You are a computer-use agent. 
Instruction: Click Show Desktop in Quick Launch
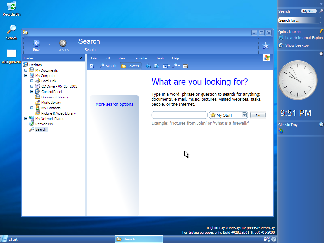tap(296, 45)
